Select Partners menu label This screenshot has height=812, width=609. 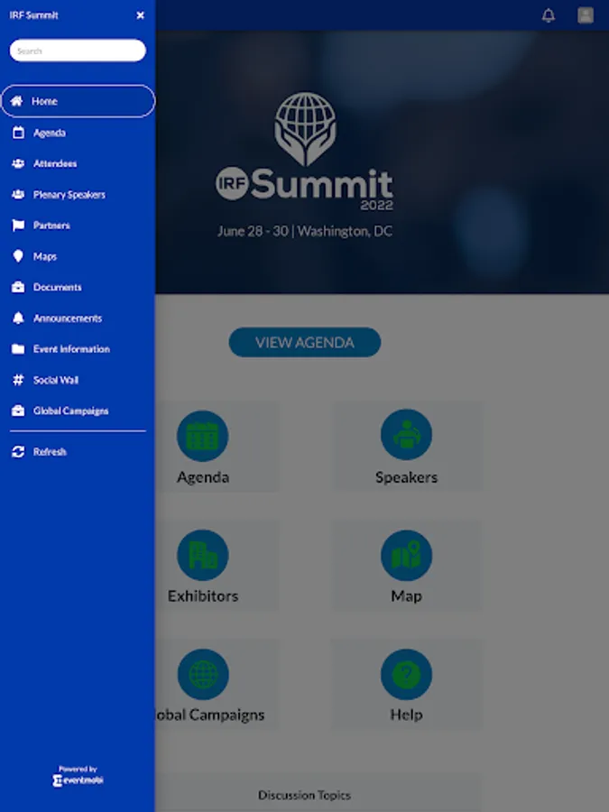tap(51, 226)
